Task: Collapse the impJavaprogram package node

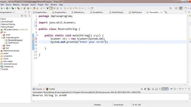Action: [x=2, y=37]
